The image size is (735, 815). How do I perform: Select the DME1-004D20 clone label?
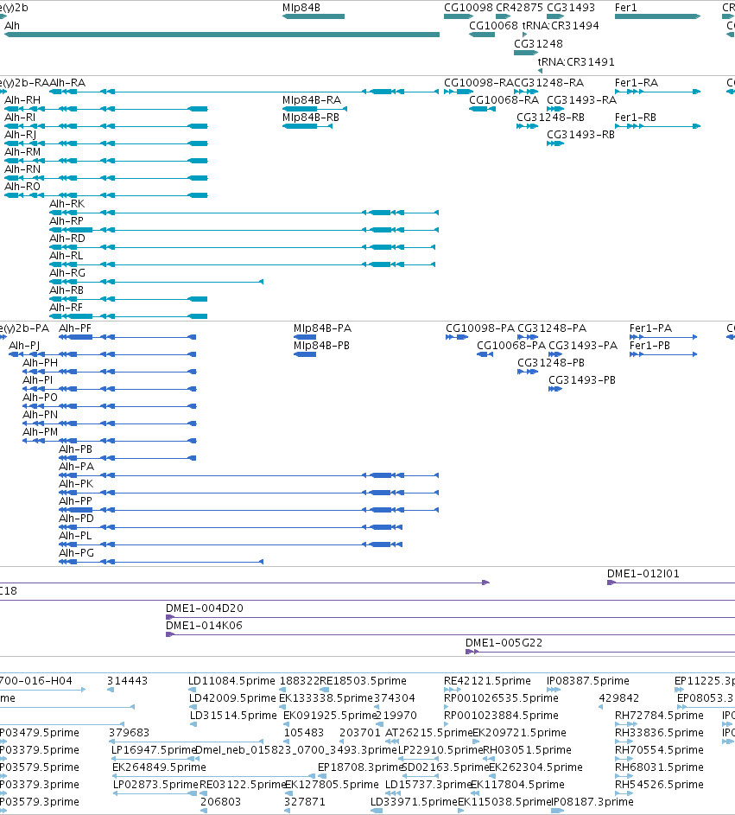204,608
